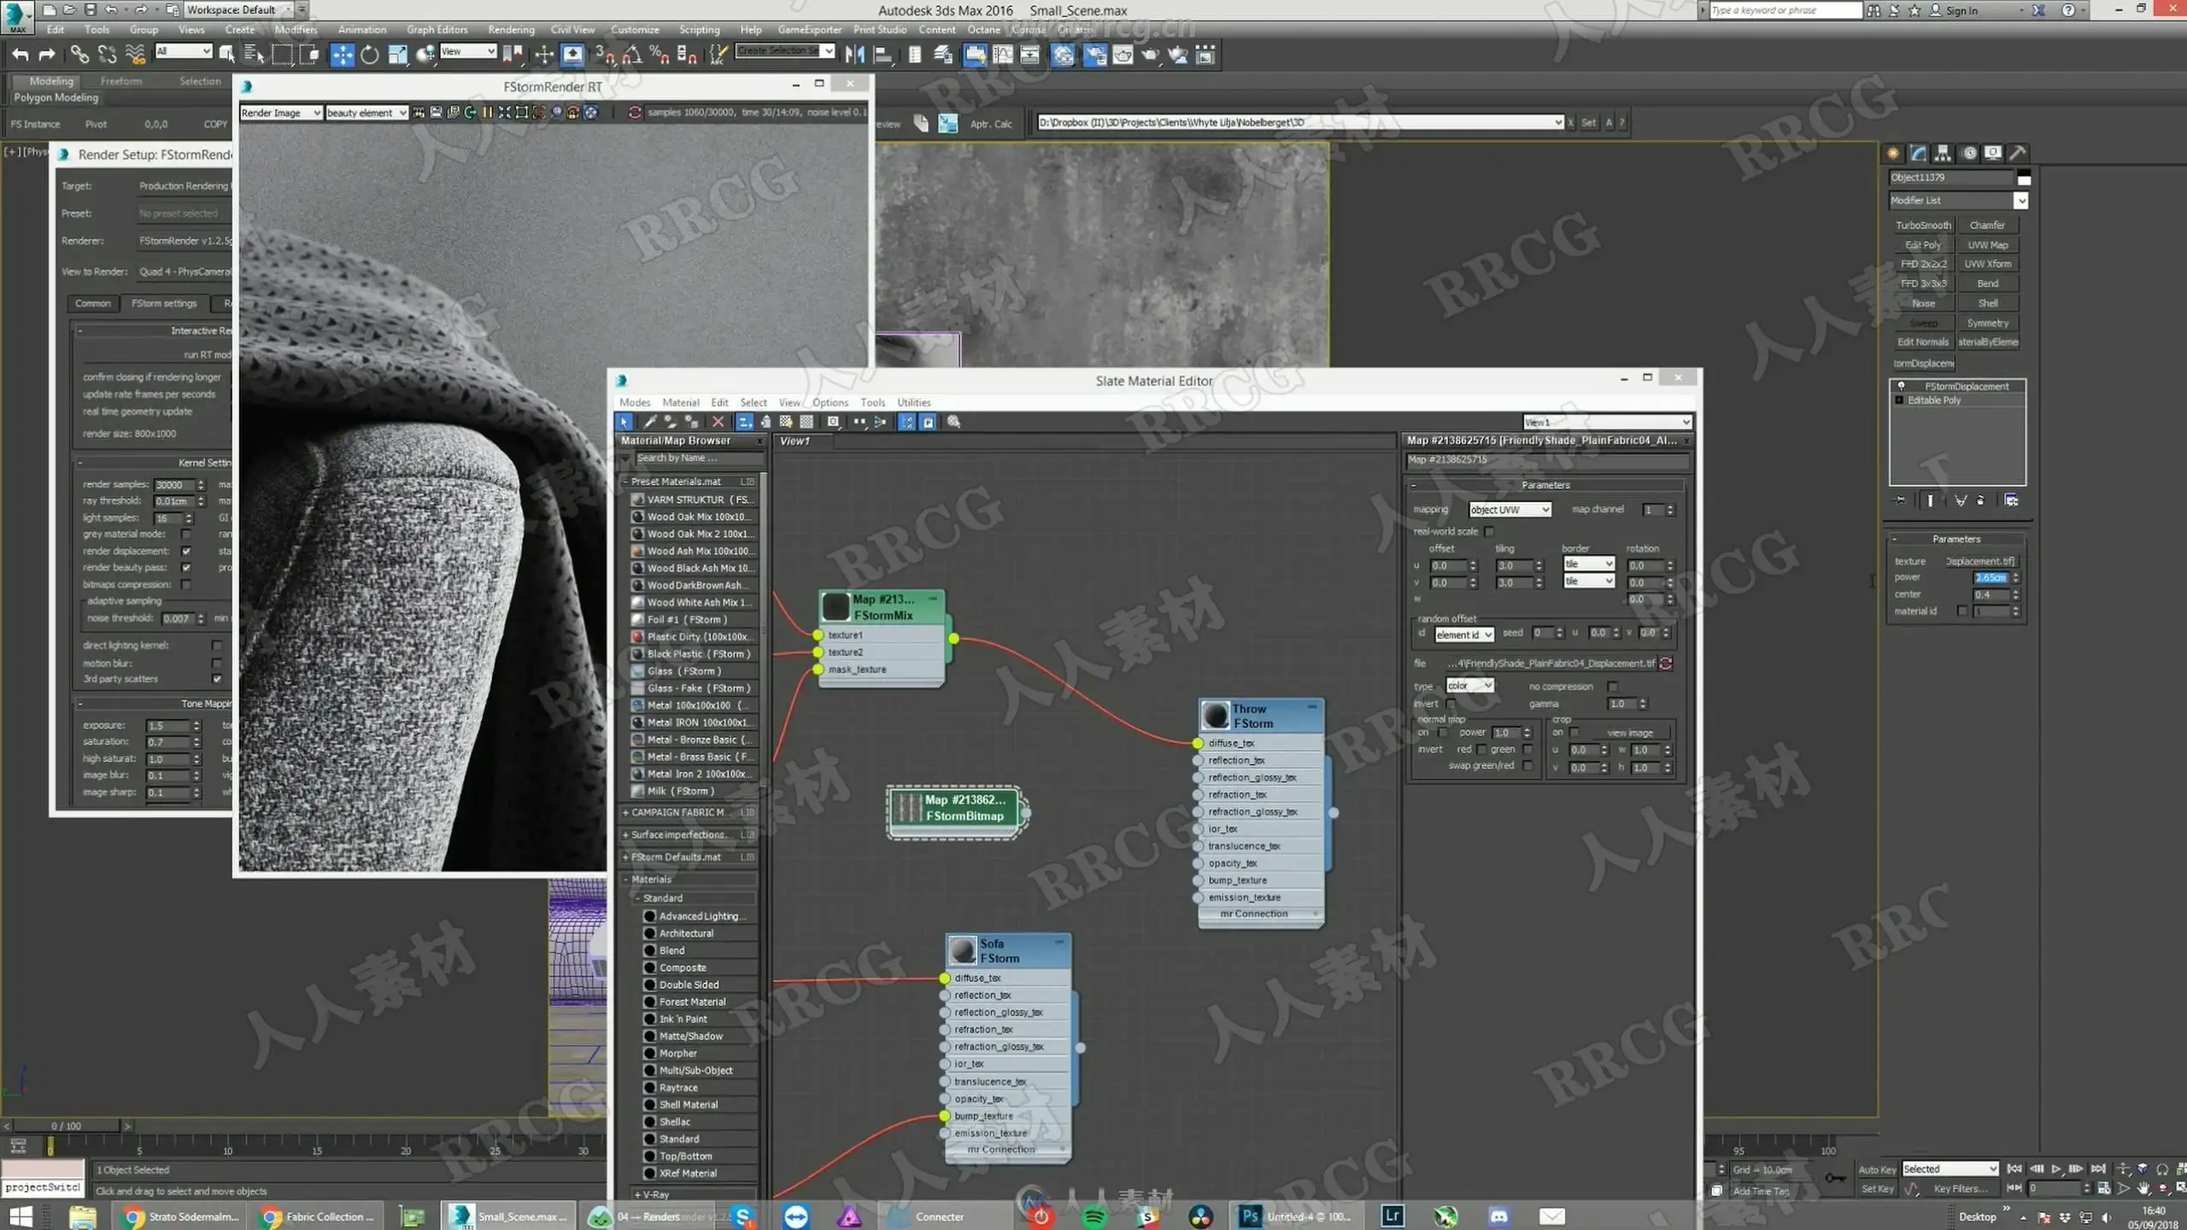Open Spotify from the Windows taskbar
Screen dimensions: 2187x1230
(1093, 1216)
